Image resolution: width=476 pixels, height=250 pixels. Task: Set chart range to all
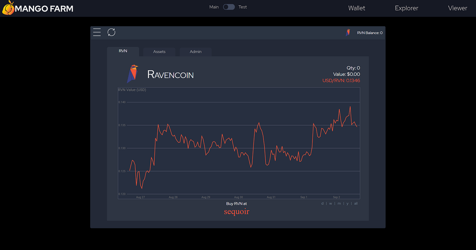(x=356, y=204)
